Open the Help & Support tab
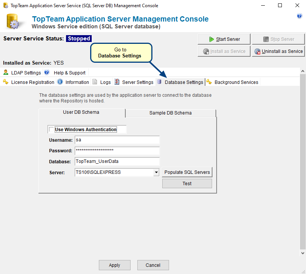The width and height of the screenshot is (306, 274). (x=66, y=73)
